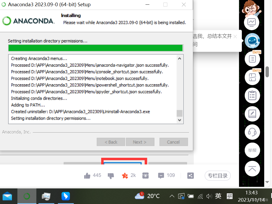272x204 pixels.
Task: Click the weather 20°C taskbar widget
Action: point(147,196)
